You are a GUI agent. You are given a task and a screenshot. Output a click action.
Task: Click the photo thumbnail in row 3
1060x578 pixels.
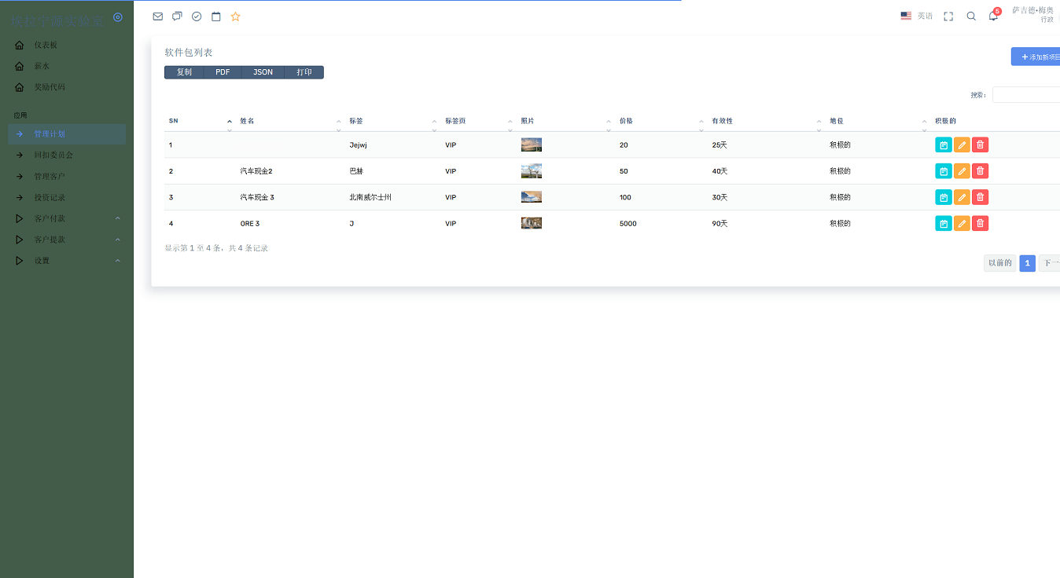pyautogui.click(x=531, y=197)
